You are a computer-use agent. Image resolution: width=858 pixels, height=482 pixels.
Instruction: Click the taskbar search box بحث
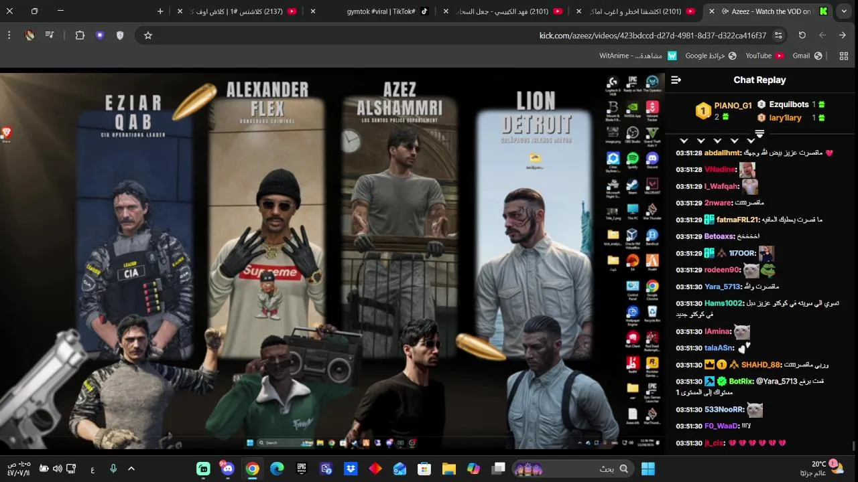click(572, 469)
